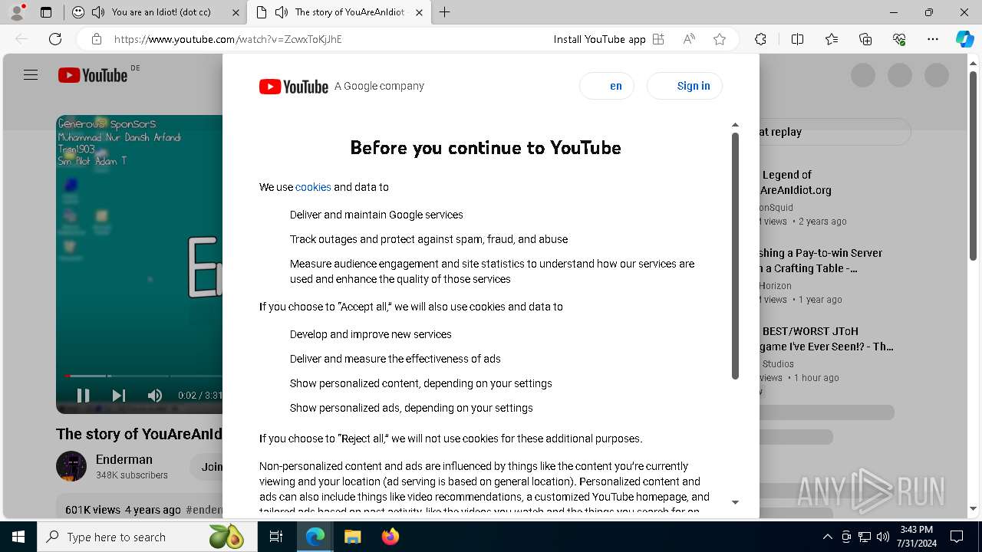Open the Windows Start menu
The height and width of the screenshot is (552, 982).
point(18,537)
